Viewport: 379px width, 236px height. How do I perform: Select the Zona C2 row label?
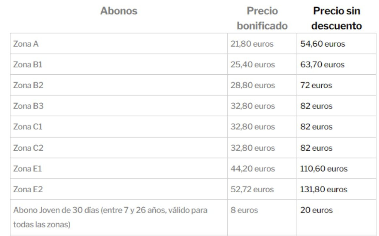[x=28, y=148]
